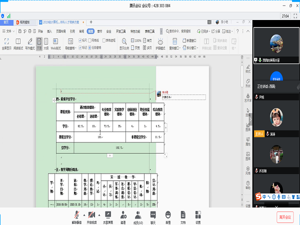300x225 pixels.
Task: Expand the video options arrow beside 开启视频
Action: [x=100, y=214]
